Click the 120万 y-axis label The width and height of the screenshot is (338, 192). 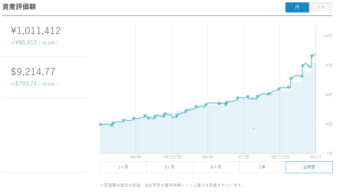click(x=329, y=36)
